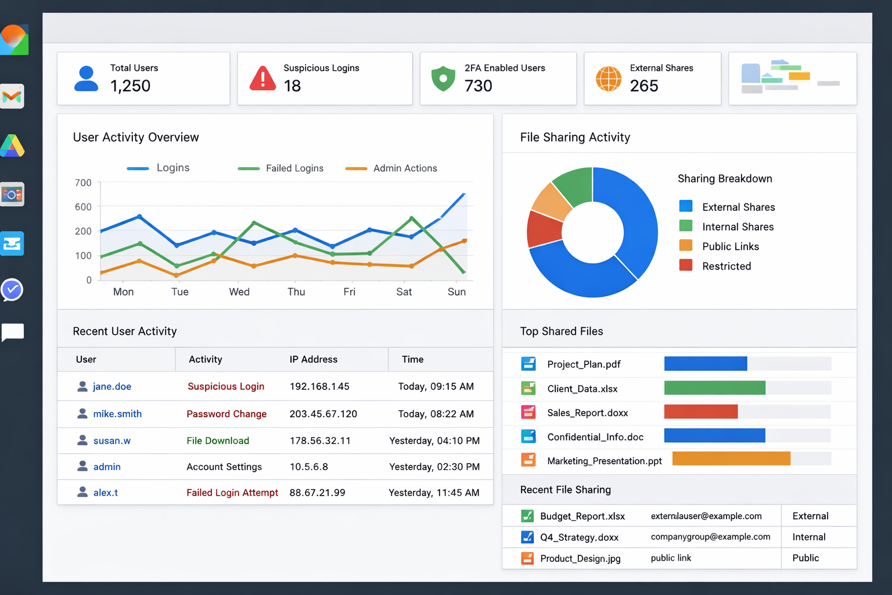The image size is (892, 595).
Task: Click the IP Address column header
Action: (x=313, y=359)
